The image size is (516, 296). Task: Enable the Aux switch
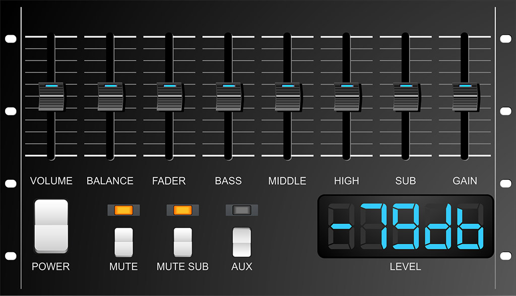(x=241, y=242)
